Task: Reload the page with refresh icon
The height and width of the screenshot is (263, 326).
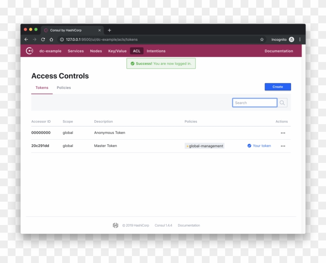Action: point(43,40)
